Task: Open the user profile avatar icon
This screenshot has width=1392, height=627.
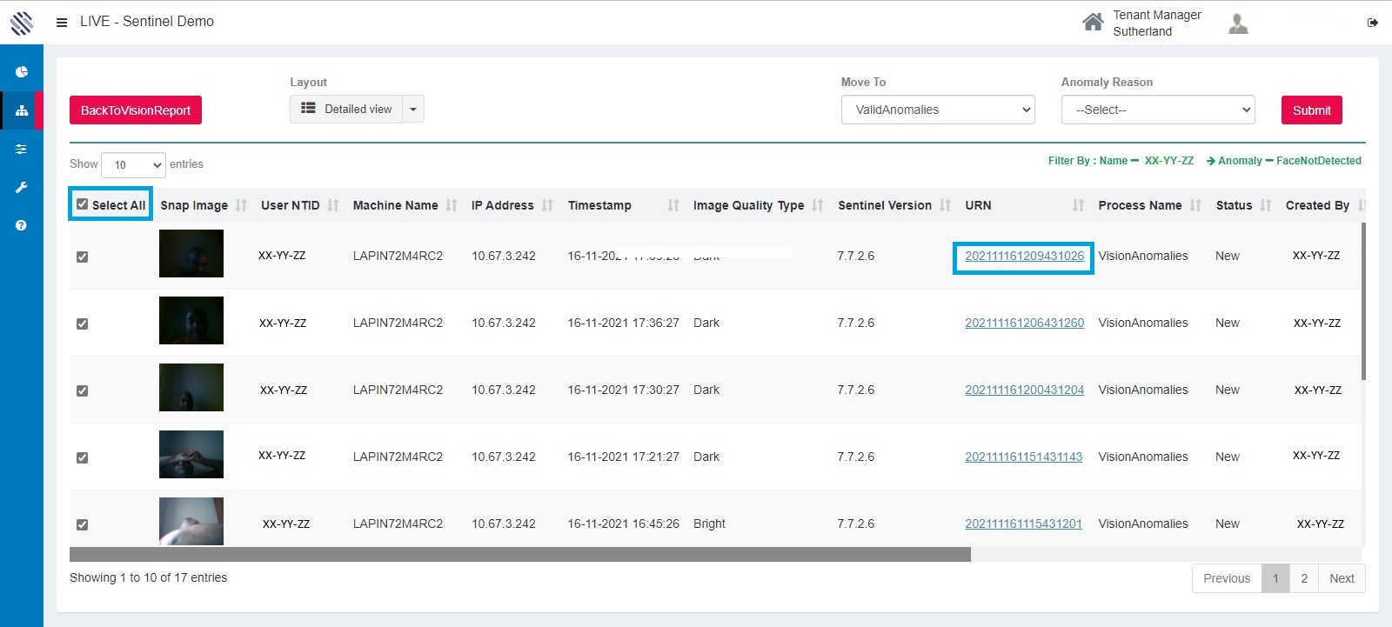Action: (x=1238, y=23)
